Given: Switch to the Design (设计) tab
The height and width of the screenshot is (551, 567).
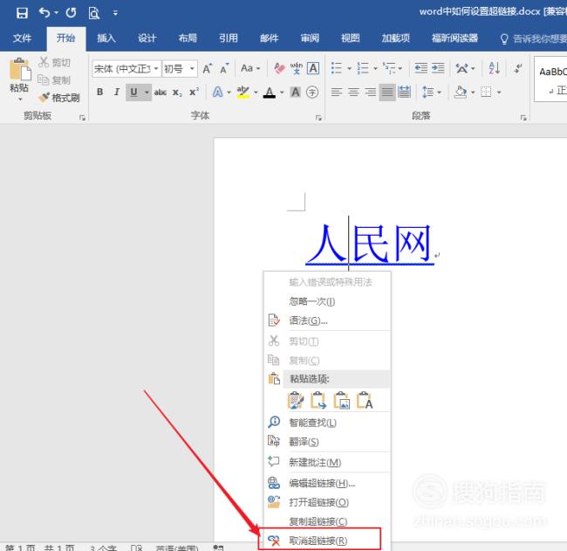Looking at the screenshot, I should click(147, 38).
